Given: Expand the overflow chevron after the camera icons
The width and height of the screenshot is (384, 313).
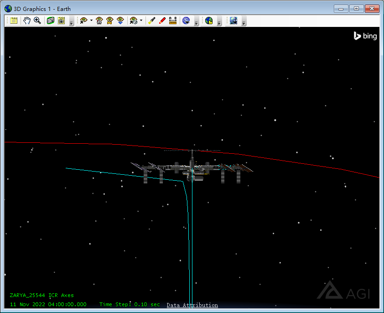Looking at the screenshot, I should coord(71,23).
